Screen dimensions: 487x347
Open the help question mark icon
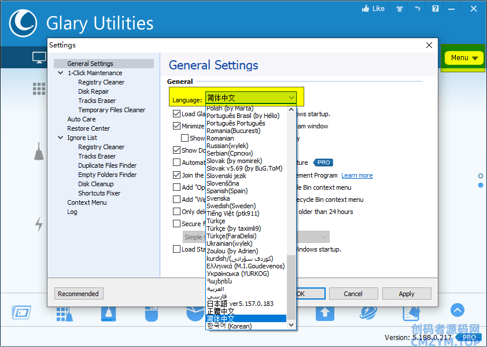pyautogui.click(x=436, y=9)
